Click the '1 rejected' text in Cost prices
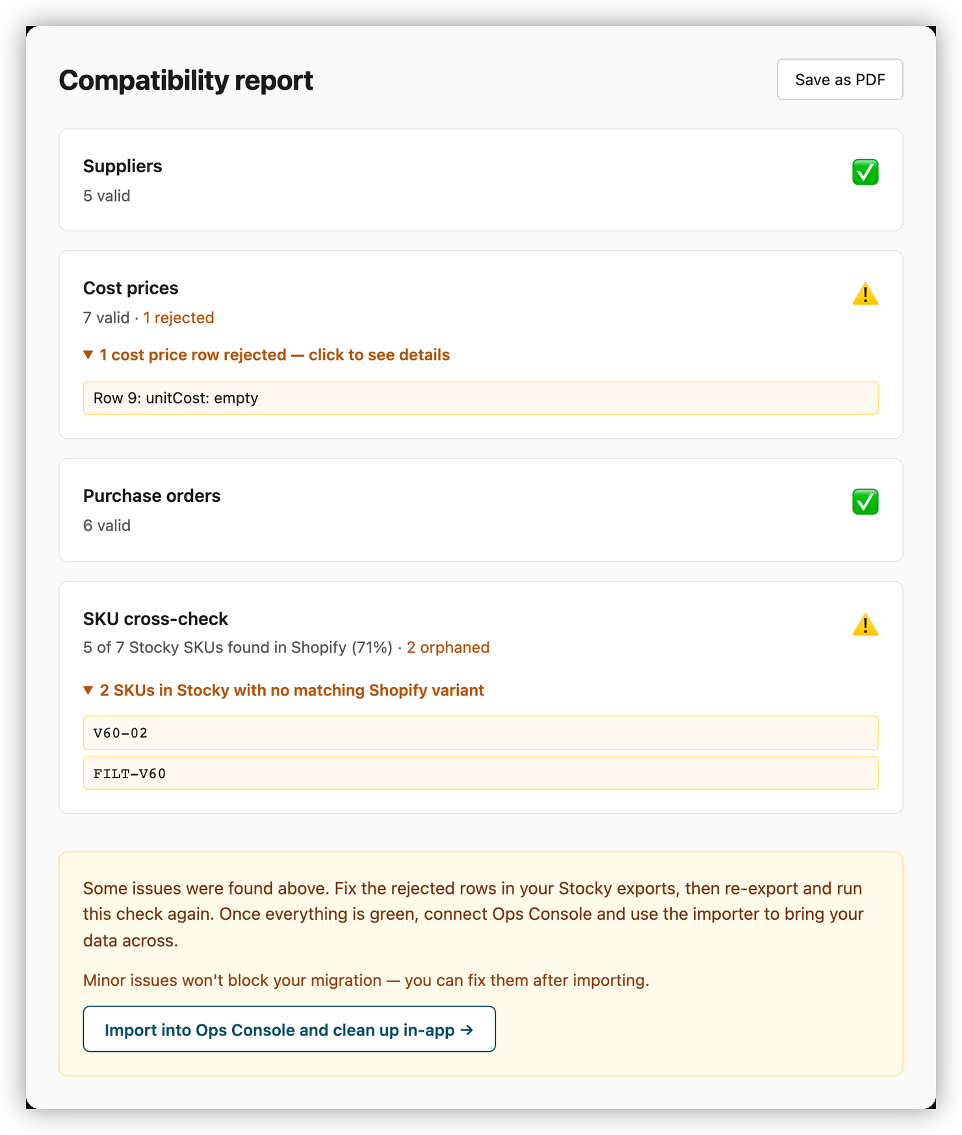Viewport: 962px width, 1135px height. click(179, 318)
